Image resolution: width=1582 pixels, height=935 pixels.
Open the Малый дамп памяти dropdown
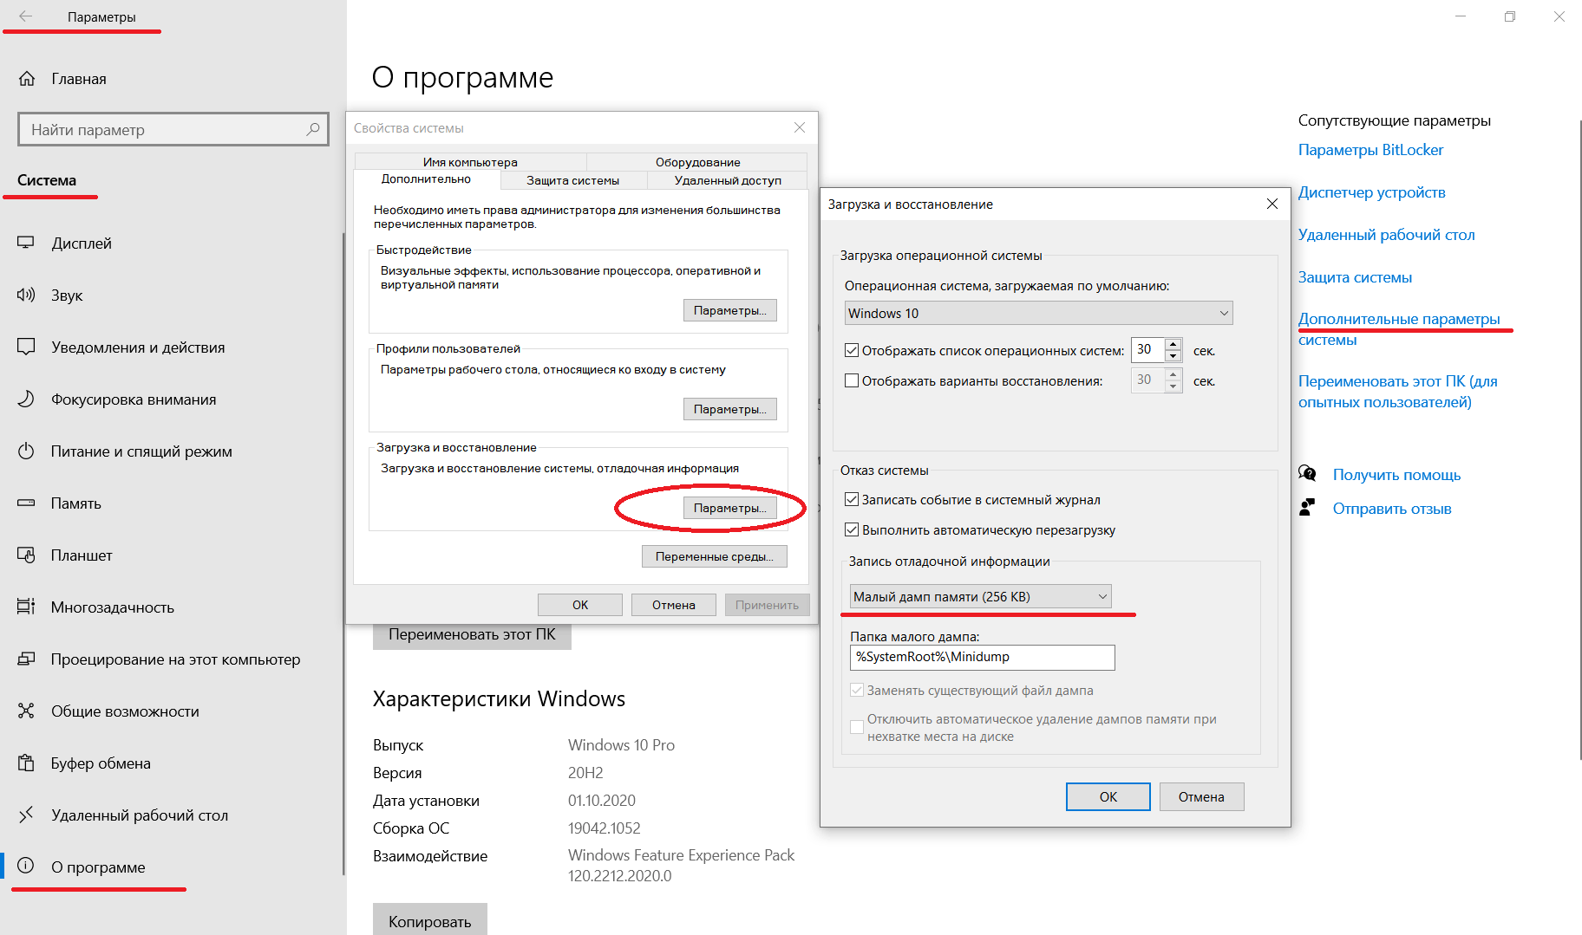pos(980,596)
